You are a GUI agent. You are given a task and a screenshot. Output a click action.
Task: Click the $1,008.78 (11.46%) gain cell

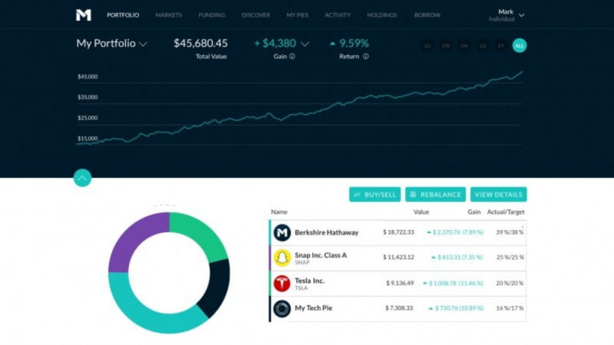pyautogui.click(x=453, y=283)
